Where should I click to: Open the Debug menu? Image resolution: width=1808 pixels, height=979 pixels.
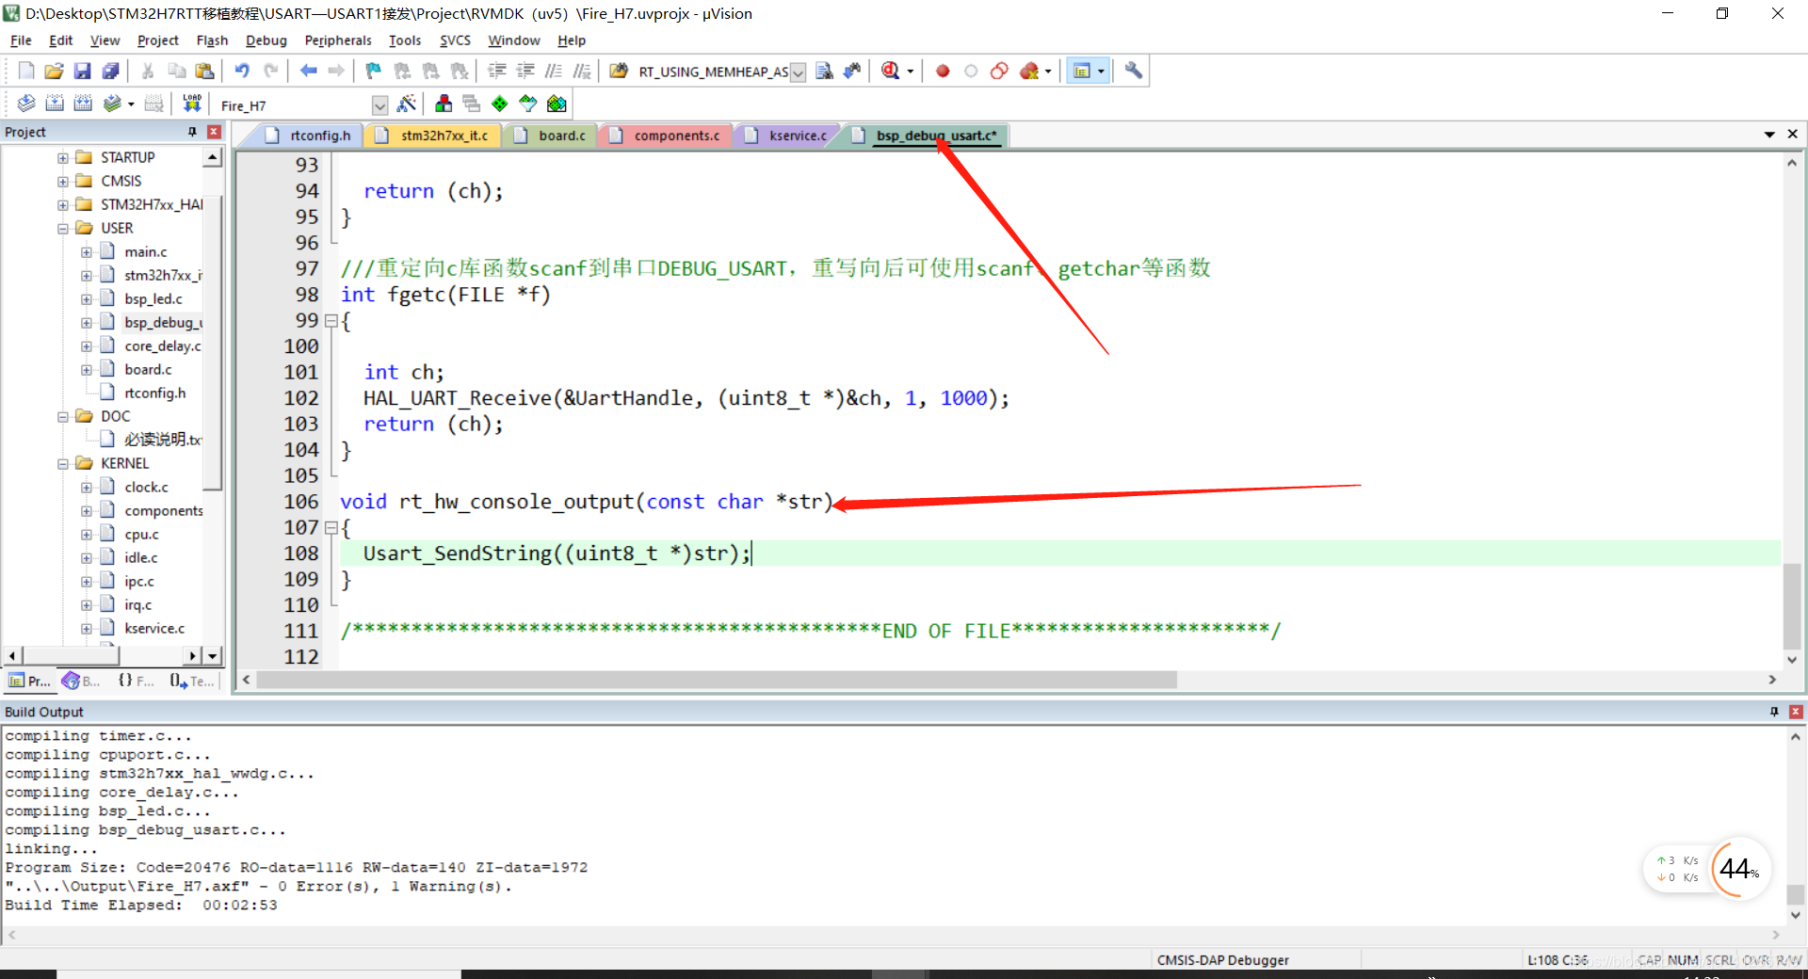(266, 40)
